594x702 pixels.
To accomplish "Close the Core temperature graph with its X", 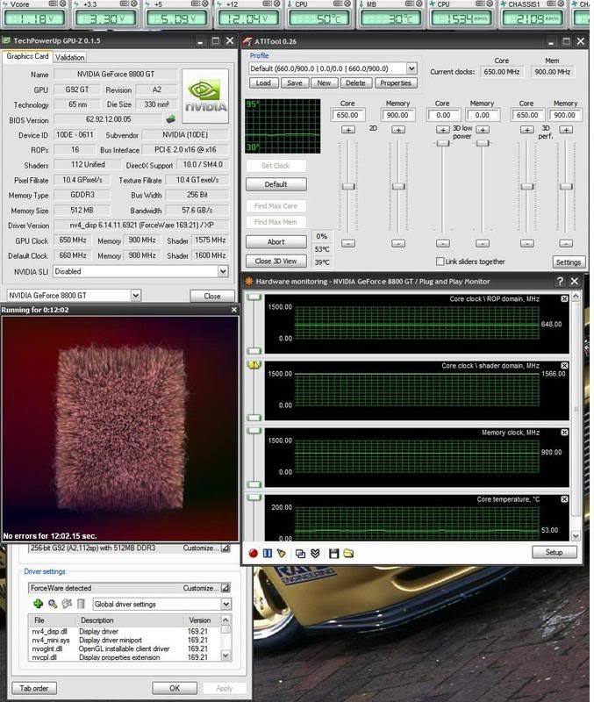I will 564,499.
